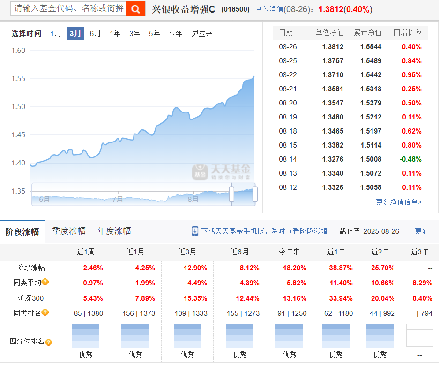
Task: Click the 08-12 row's 0.11% growth rate
Action: tap(411, 187)
